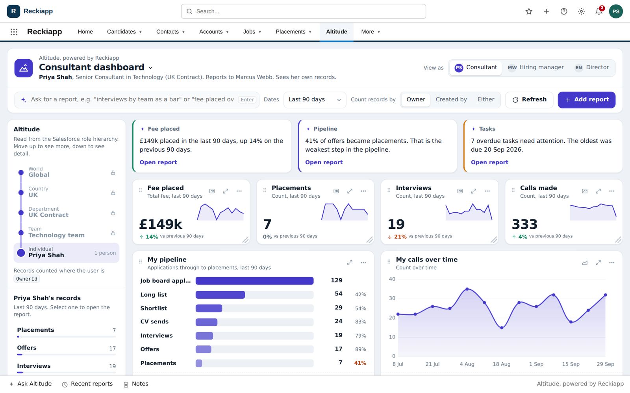
Task: Click the Refresh button
Action: (x=529, y=100)
